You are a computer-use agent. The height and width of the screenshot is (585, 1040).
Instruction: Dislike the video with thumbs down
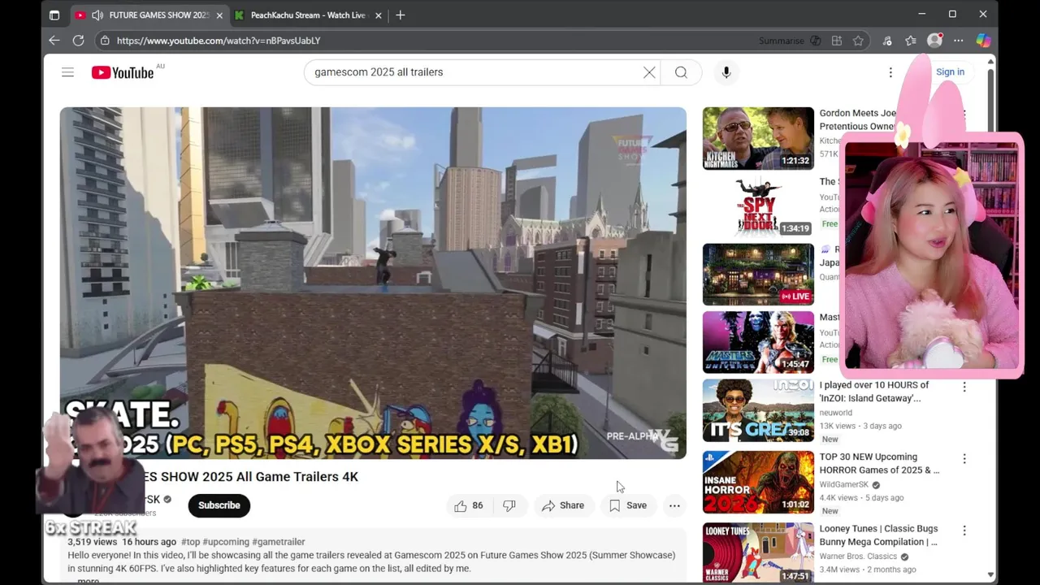click(509, 505)
